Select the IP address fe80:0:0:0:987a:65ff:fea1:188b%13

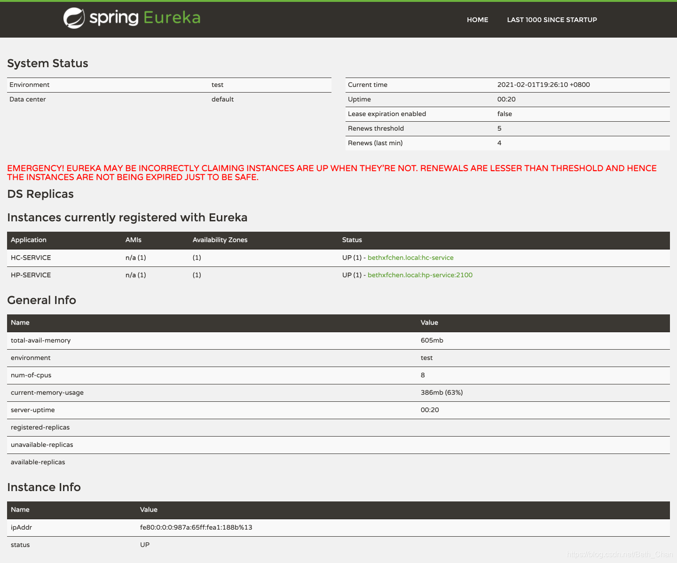[196, 527]
